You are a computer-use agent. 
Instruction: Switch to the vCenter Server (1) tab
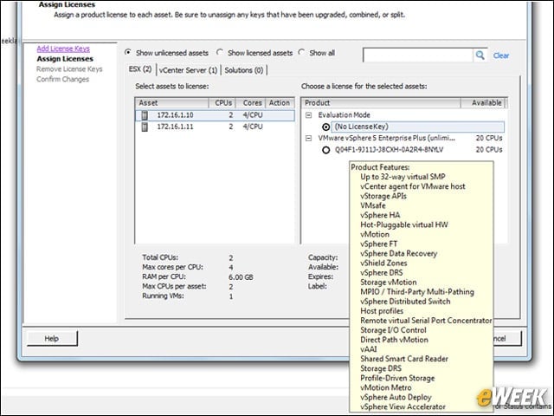(x=188, y=70)
